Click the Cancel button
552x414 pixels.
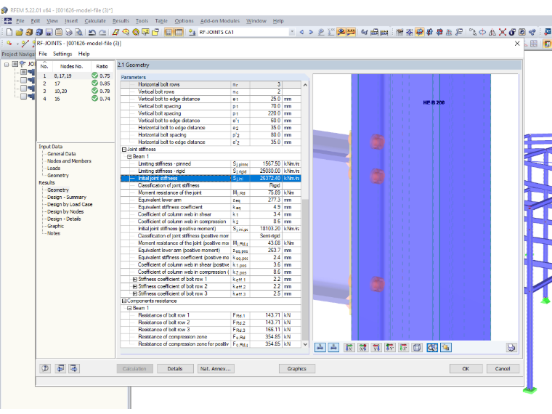[503, 368]
